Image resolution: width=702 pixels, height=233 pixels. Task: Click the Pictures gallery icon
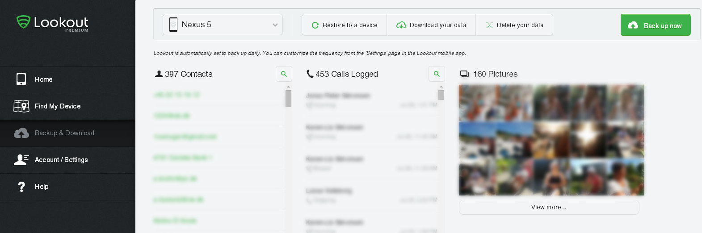(x=464, y=74)
